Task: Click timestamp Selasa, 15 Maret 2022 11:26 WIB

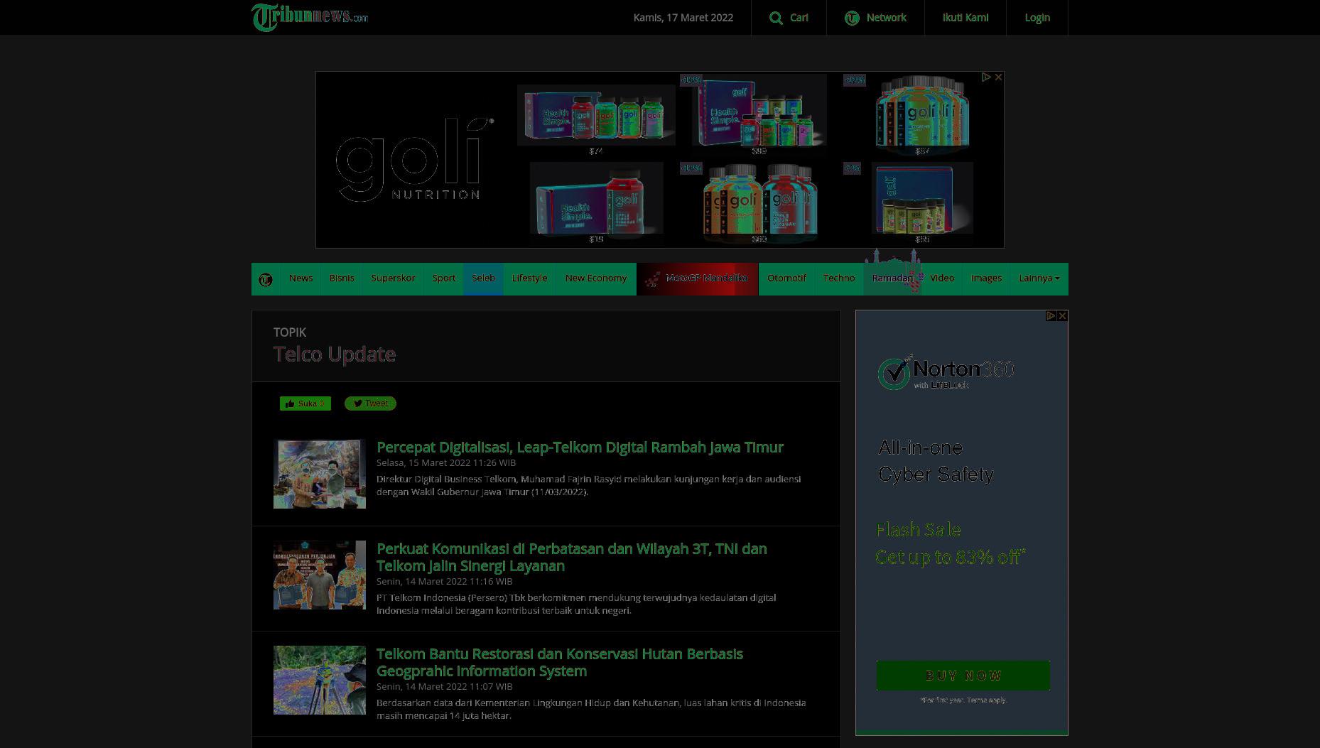Action: point(446,462)
